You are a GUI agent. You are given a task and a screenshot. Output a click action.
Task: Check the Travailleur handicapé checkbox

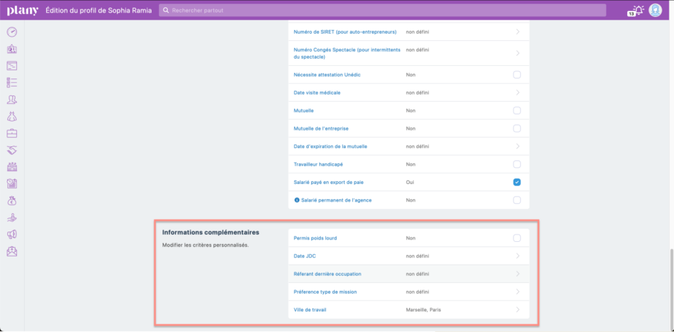coord(516,164)
